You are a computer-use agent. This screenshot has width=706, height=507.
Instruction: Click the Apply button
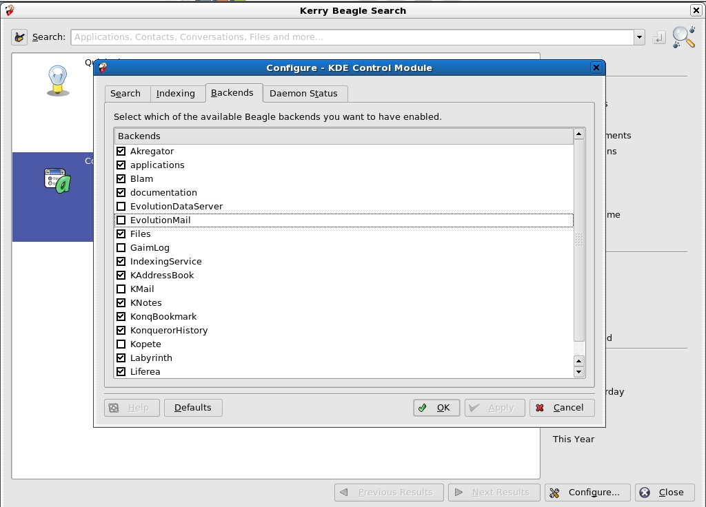495,408
